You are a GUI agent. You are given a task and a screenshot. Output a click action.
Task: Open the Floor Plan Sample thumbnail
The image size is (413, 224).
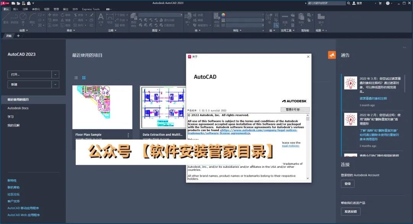[102, 107]
